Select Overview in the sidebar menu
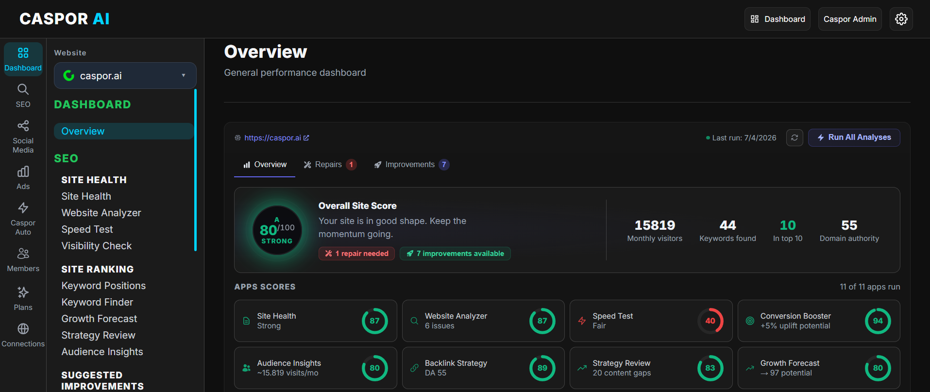Viewport: 930px width, 392px height. [x=124, y=131]
